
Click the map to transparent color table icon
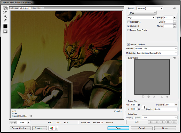tap(143, 97)
